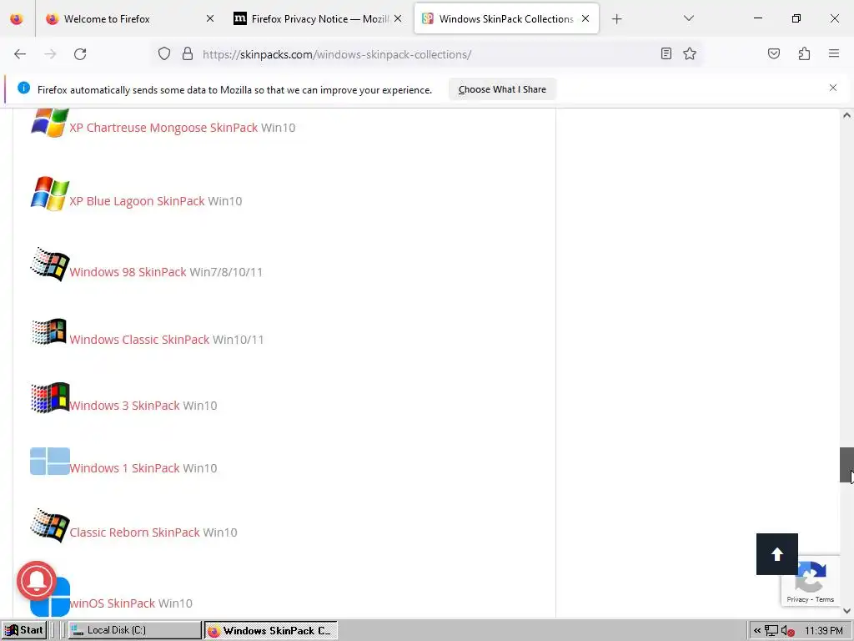The image size is (854, 641).
Task: Click the page scrollbar thumb
Action: pos(846,465)
